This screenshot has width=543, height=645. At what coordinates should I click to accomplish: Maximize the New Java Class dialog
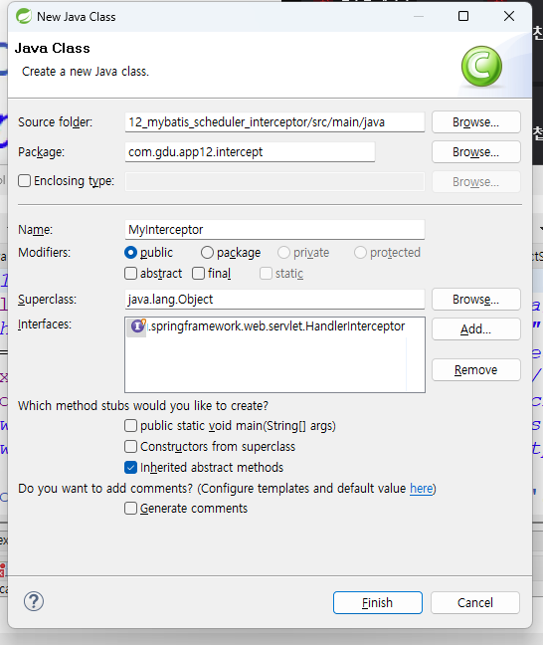(463, 16)
